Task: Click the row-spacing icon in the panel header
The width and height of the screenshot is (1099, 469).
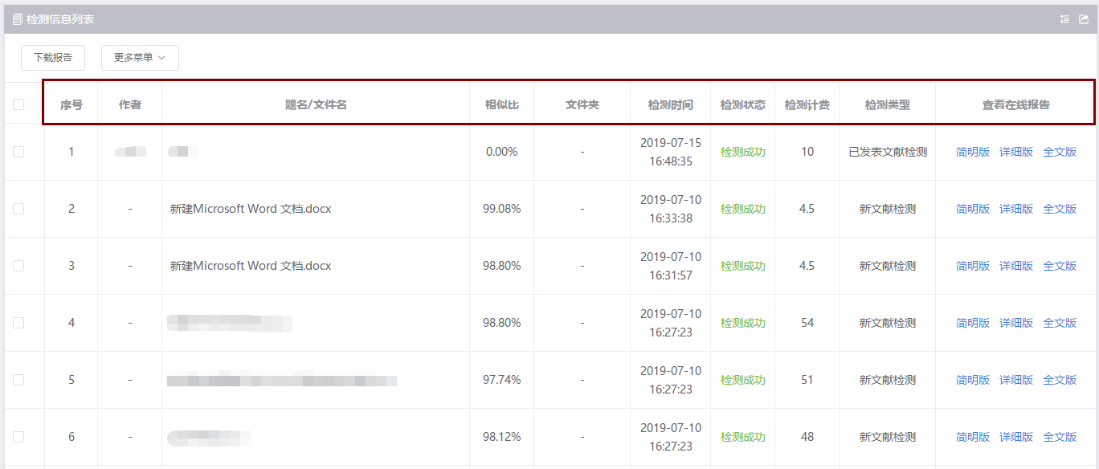Action: (x=1064, y=19)
